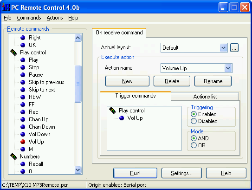
Task: Click the Numbers remote group icon
Action: pos(13,157)
